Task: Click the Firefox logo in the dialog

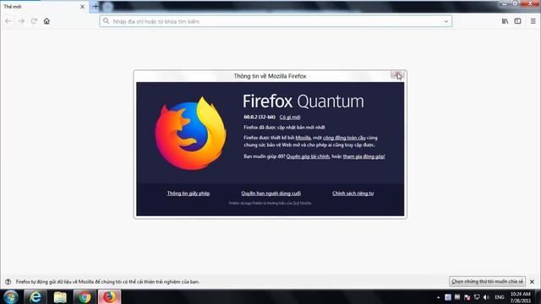Action: (191, 133)
